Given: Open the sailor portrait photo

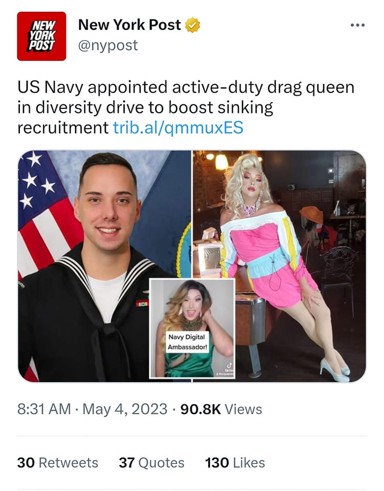Looking at the screenshot, I should tap(104, 266).
